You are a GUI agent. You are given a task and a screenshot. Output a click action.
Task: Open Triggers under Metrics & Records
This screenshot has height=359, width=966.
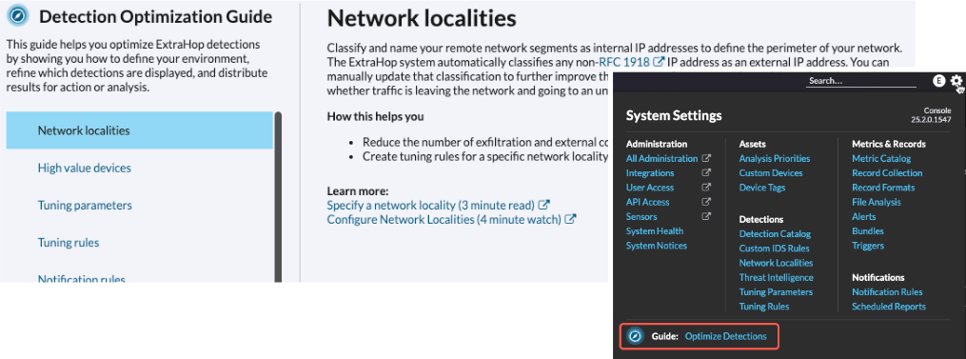pyautogui.click(x=868, y=246)
